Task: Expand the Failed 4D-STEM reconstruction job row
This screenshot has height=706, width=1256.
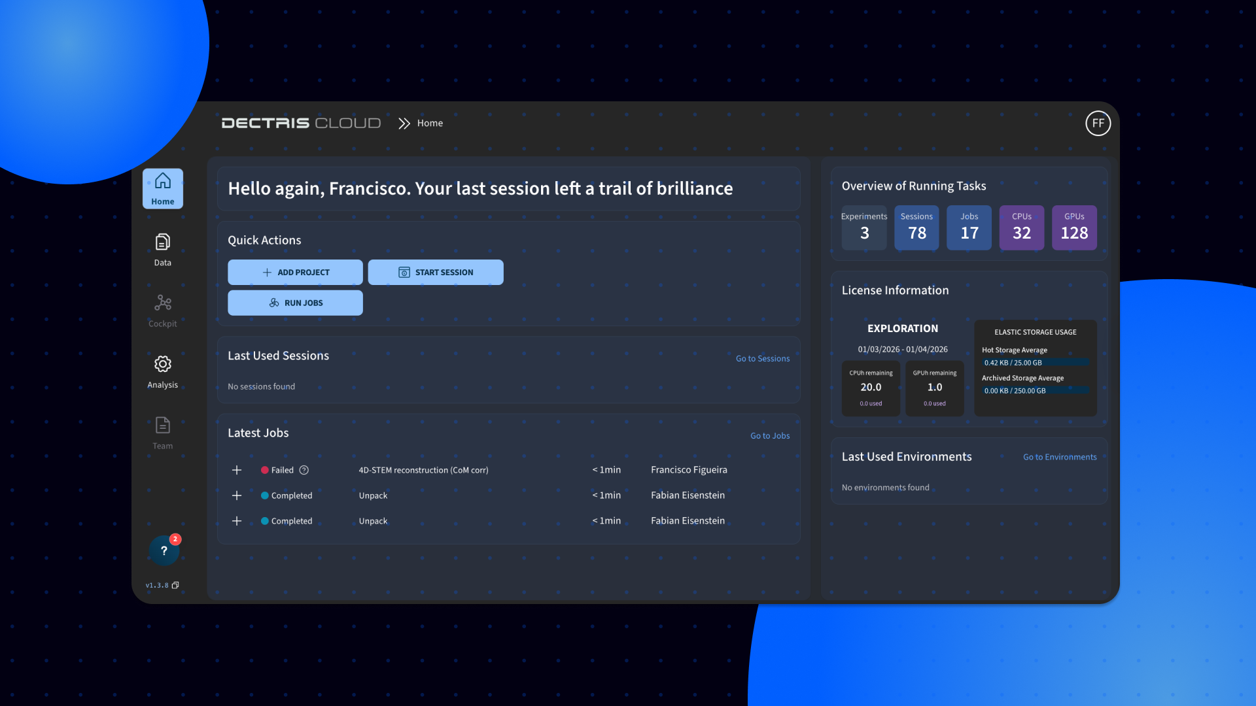Action: (237, 470)
